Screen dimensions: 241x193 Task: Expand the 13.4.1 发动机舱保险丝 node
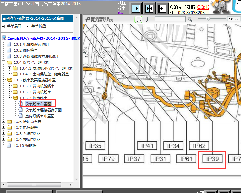pos(9,68)
